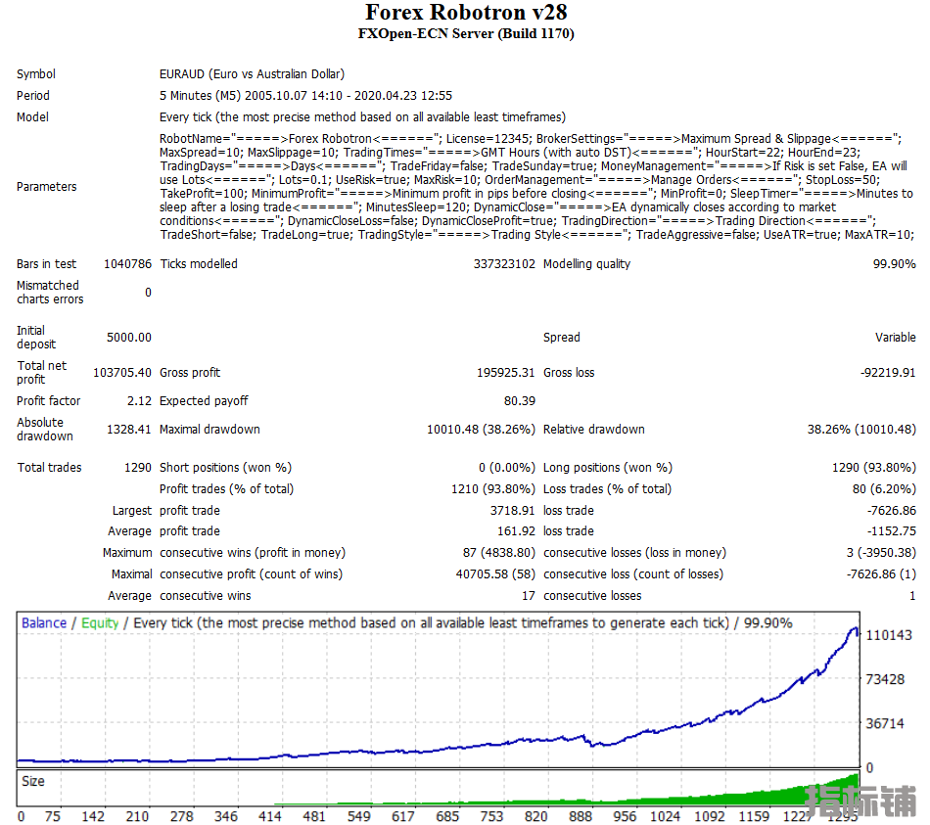The width and height of the screenshot is (930, 825).
Task: Click the 'Model' row label
Action: pos(32,116)
